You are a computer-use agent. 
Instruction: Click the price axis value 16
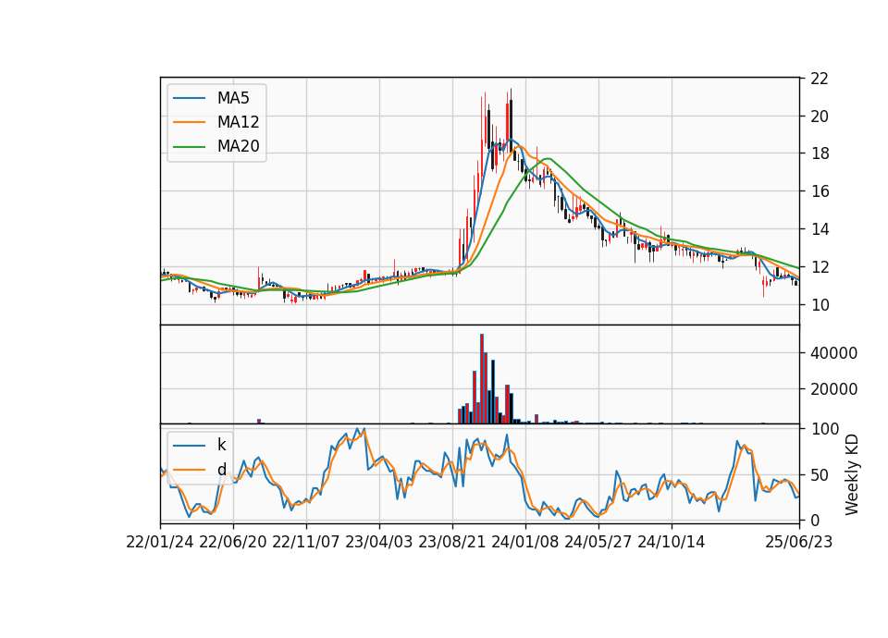(820, 192)
